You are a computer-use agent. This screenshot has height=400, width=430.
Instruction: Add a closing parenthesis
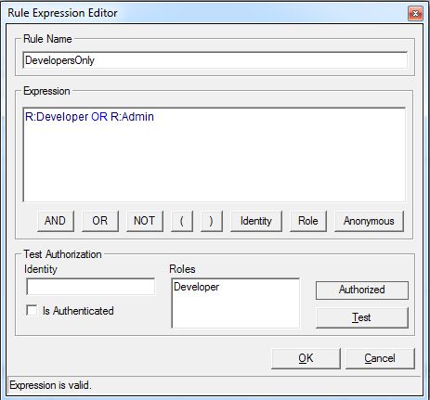[x=212, y=221]
